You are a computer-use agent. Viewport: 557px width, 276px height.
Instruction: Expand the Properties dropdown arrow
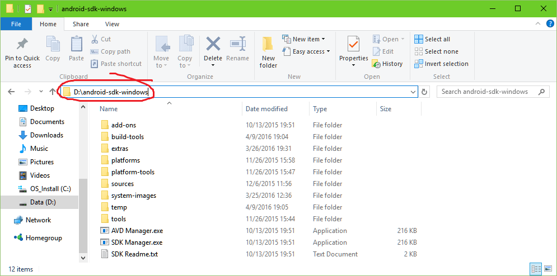click(353, 65)
